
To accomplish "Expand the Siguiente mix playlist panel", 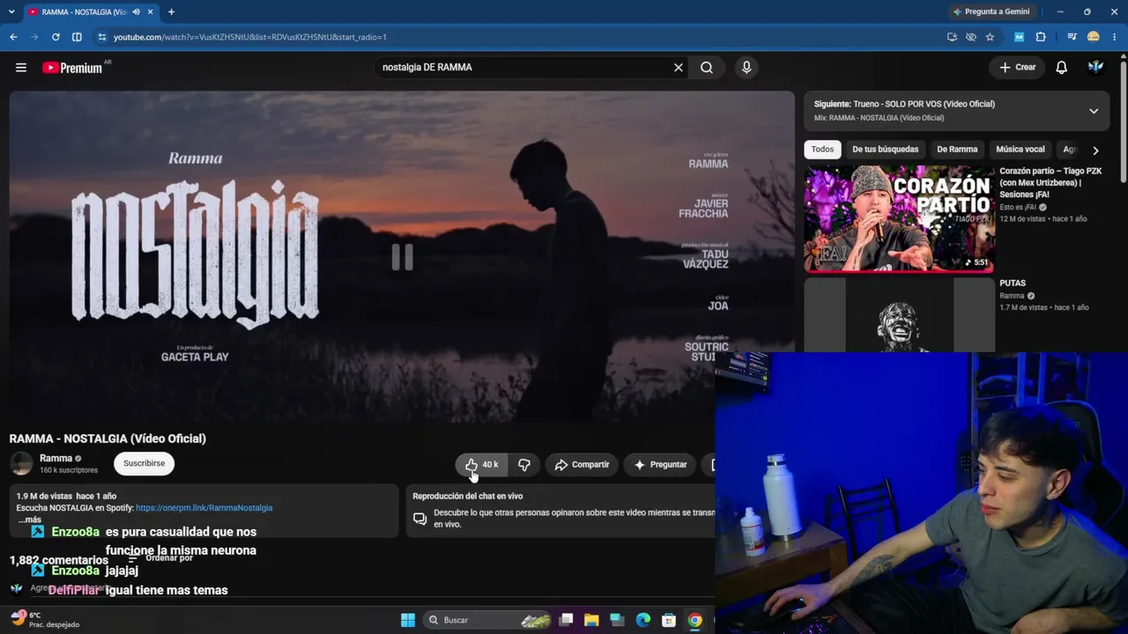I will pos(1094,111).
